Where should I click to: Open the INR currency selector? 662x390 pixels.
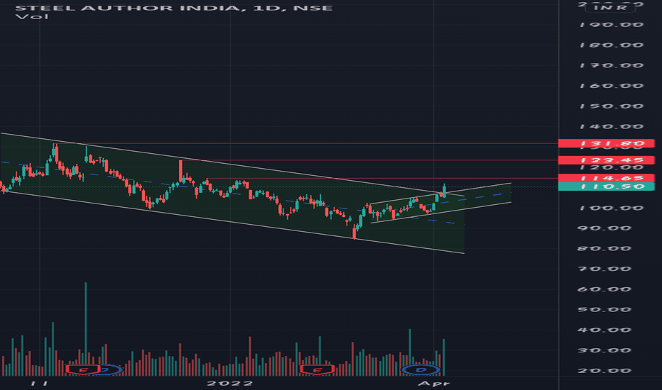610,7
